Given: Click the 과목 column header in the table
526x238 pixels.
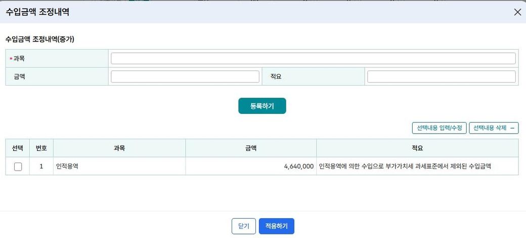Looking at the screenshot, I should tap(119, 148).
